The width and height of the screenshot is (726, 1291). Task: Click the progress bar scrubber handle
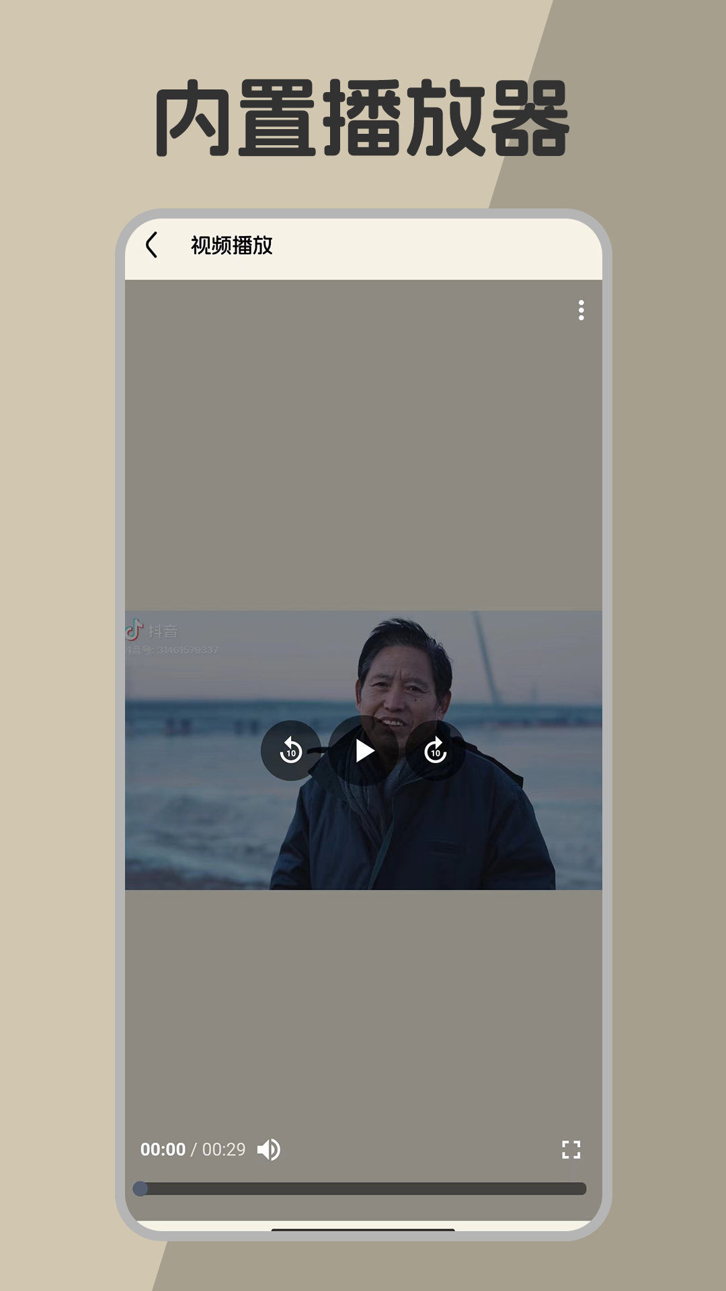coord(140,1189)
